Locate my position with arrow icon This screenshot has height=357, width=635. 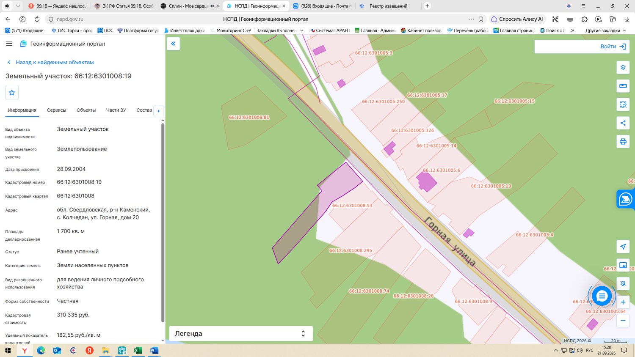click(x=623, y=247)
